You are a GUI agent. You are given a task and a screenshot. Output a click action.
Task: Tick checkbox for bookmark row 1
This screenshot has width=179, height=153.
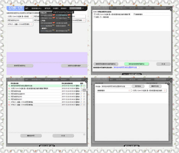tap(84, 86)
